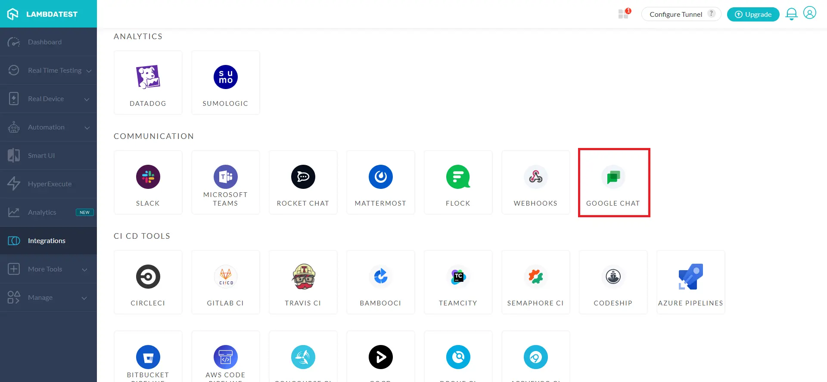Viewport: 827px width, 382px height.
Task: Go to the Dashboard menu item
Action: pyautogui.click(x=45, y=42)
